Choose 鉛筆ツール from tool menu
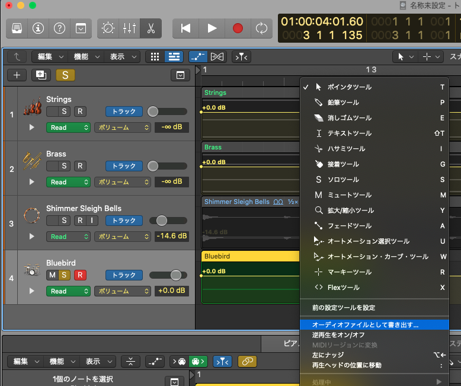The height and width of the screenshot is (386, 461). click(374, 103)
